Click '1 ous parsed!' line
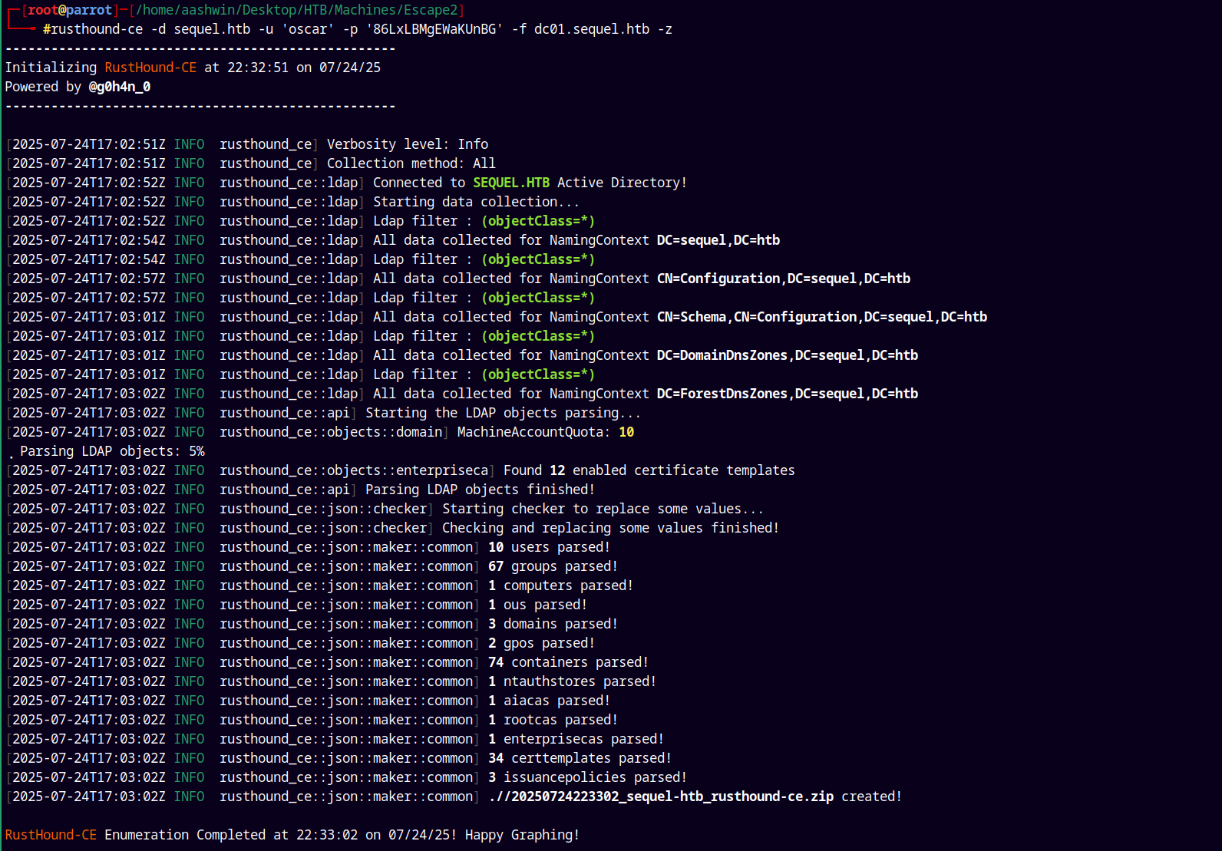Image resolution: width=1222 pixels, height=851 pixels. tap(537, 605)
